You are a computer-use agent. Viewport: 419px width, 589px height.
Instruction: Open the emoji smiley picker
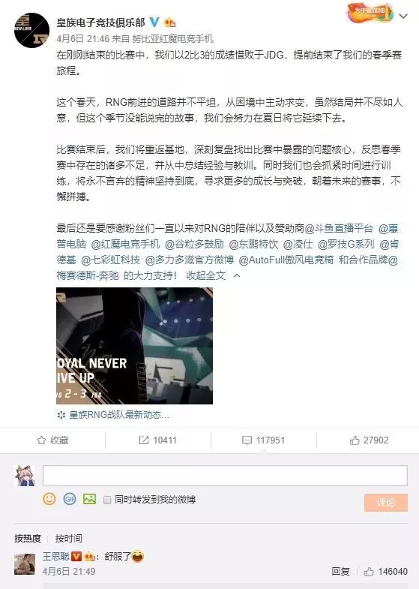(49, 499)
